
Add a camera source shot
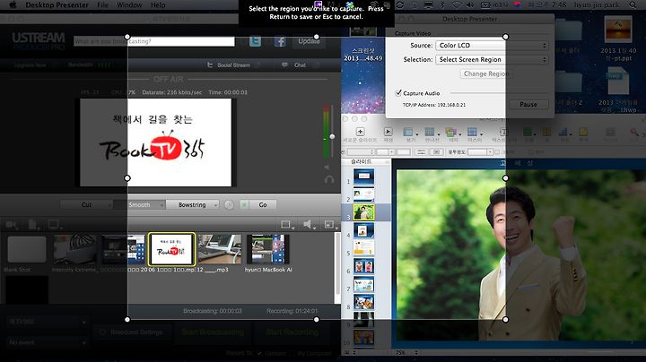(x=12, y=225)
